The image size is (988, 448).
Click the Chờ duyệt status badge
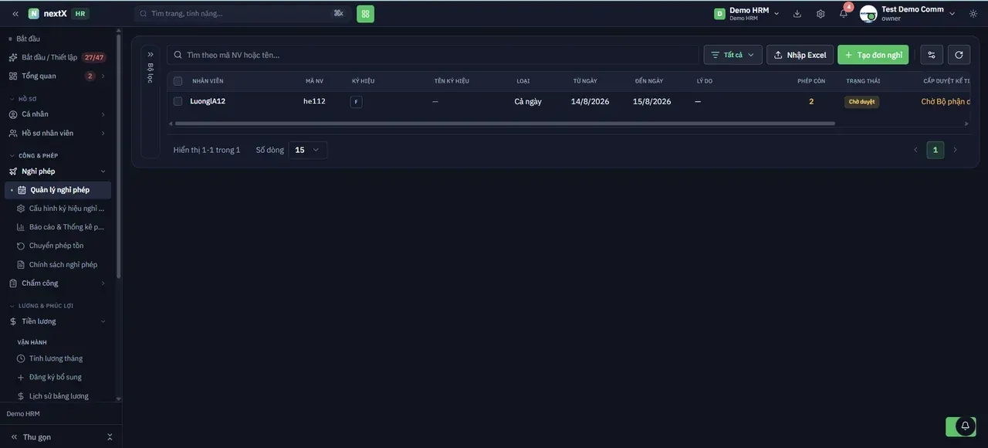tap(861, 102)
